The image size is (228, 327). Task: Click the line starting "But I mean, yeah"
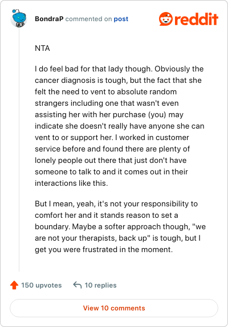click(116, 204)
